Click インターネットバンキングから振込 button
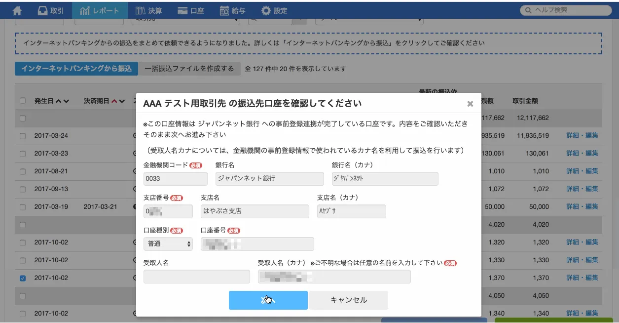 pos(76,69)
